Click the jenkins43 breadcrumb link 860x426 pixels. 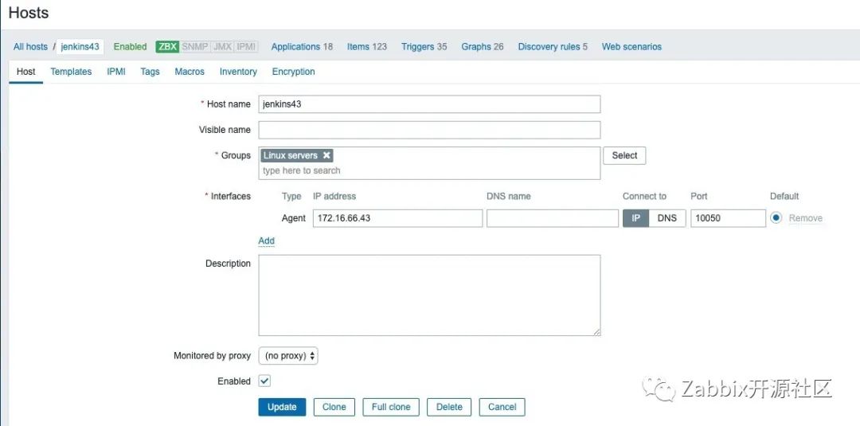[80, 47]
